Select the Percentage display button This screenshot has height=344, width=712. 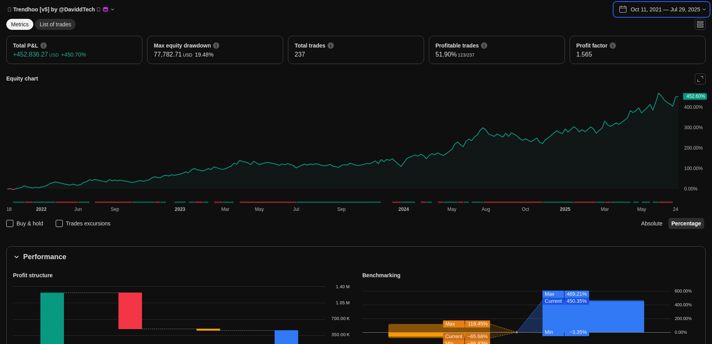[686, 223]
